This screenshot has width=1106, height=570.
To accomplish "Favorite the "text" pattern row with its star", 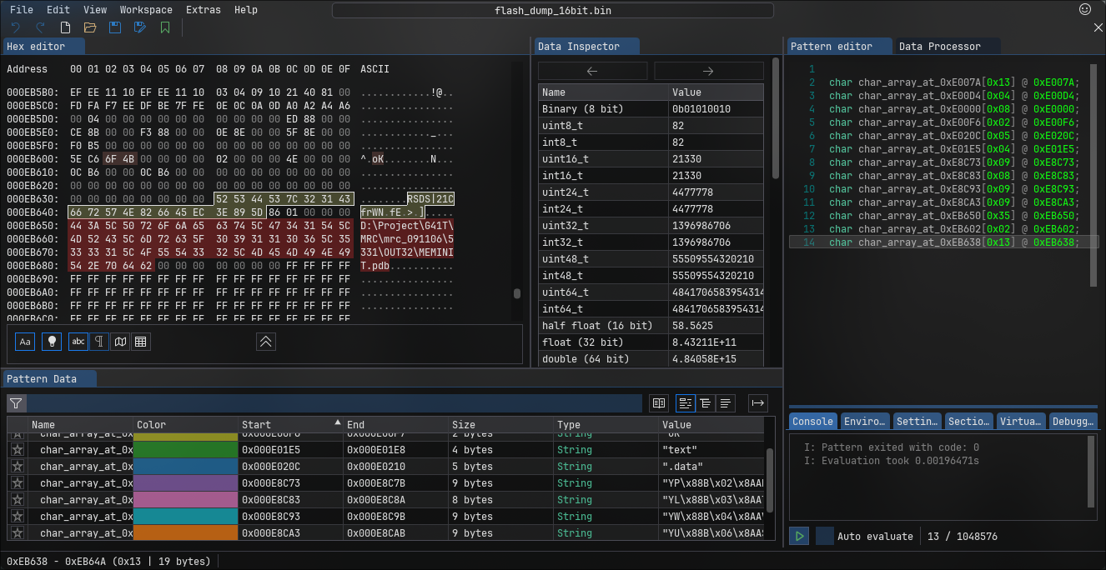I will [x=17, y=450].
